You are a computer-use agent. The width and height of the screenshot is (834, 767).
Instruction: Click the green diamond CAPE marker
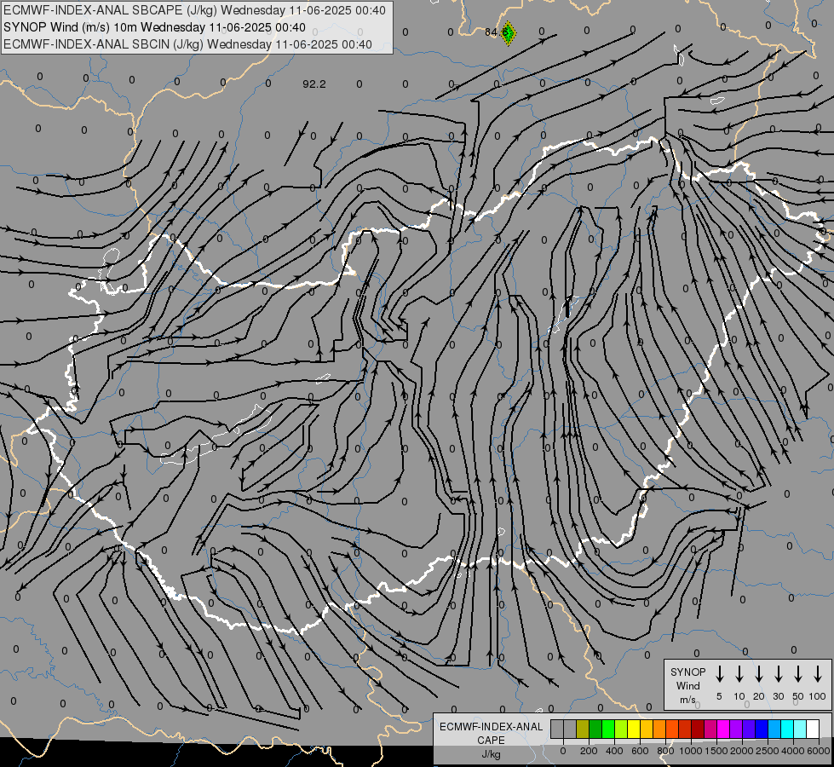point(509,33)
